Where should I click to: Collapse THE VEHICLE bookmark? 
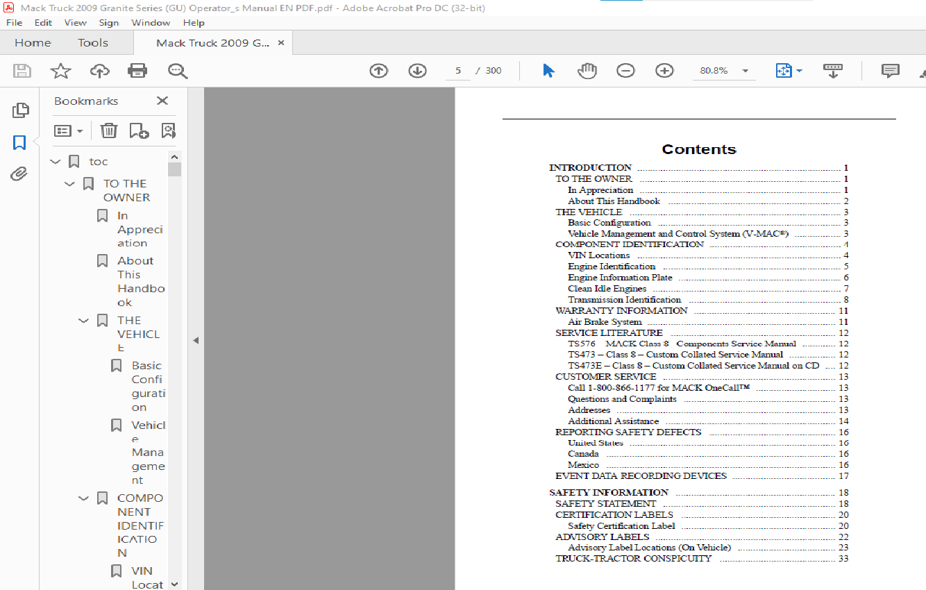[83, 321]
